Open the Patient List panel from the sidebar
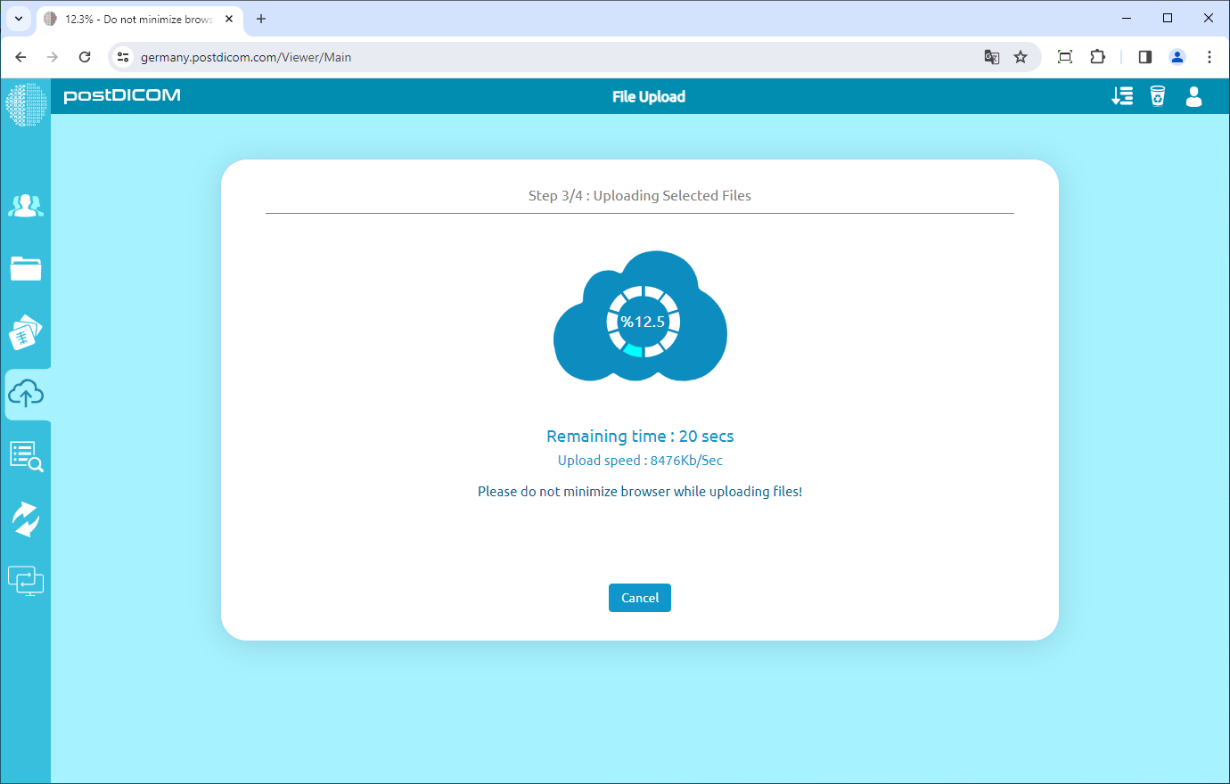Image resolution: width=1230 pixels, height=784 pixels. 26,205
